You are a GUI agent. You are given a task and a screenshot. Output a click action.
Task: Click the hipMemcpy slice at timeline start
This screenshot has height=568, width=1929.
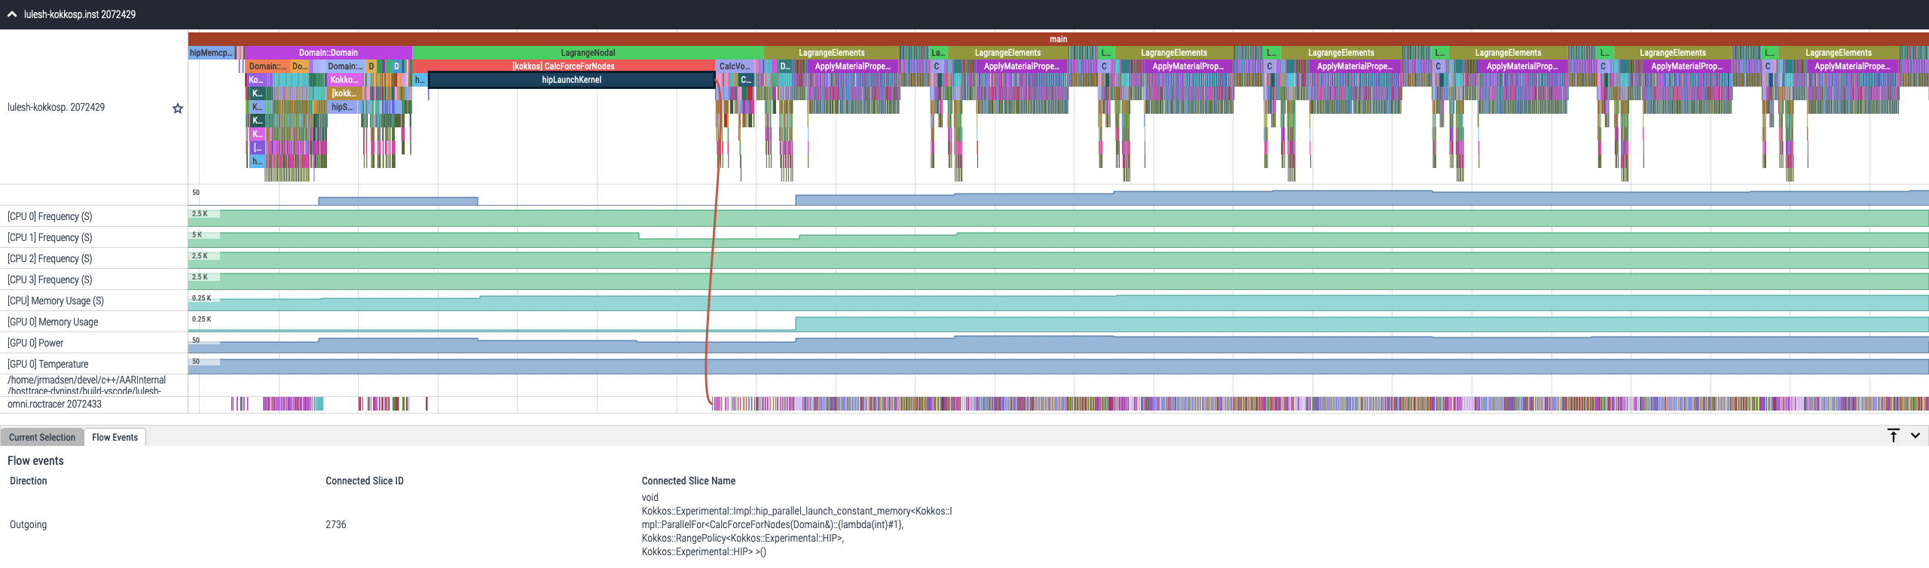point(210,53)
